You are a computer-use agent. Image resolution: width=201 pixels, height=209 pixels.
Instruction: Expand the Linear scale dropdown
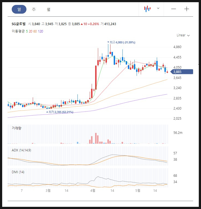[183, 35]
